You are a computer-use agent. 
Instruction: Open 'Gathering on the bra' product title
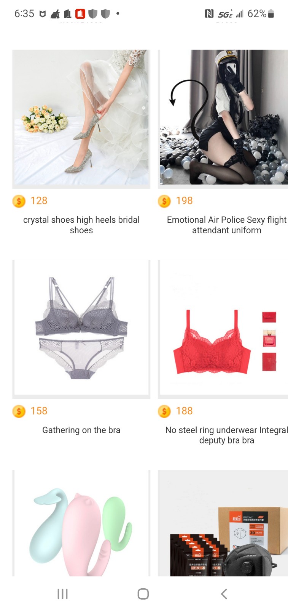81,430
